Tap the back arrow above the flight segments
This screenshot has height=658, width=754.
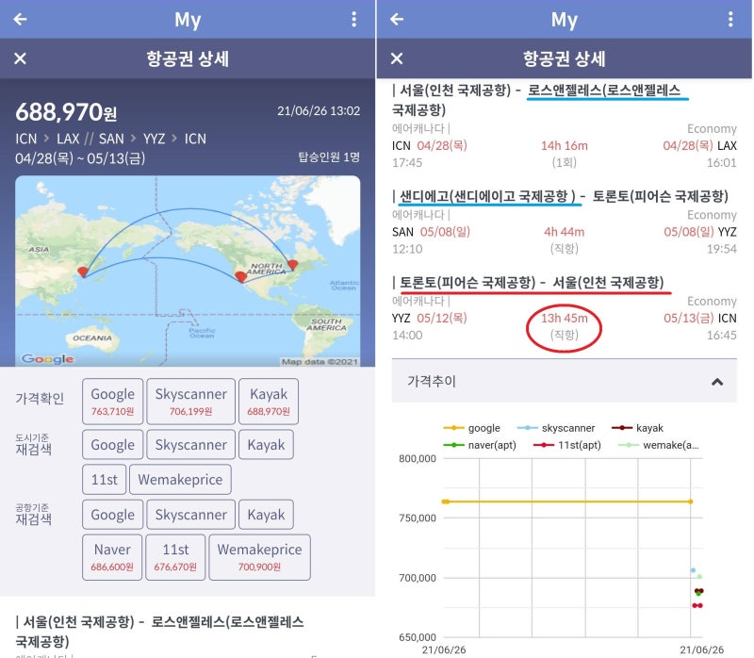click(395, 19)
